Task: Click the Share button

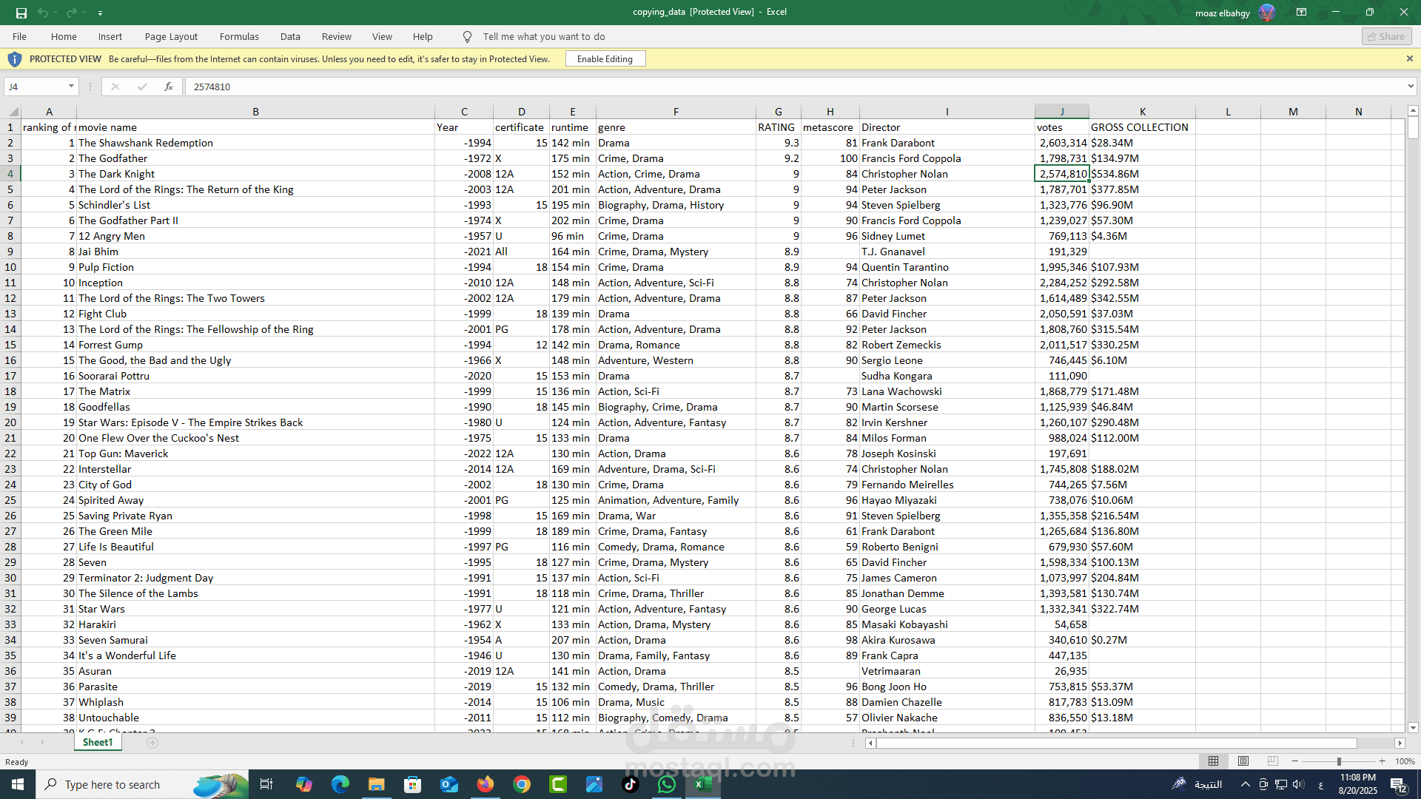Action: pyautogui.click(x=1387, y=36)
